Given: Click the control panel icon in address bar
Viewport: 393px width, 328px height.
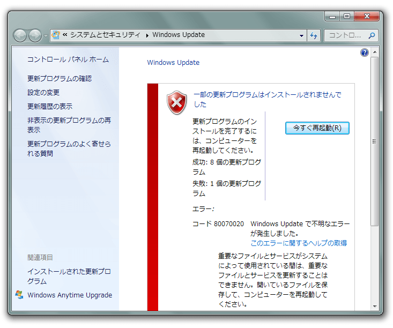Looking at the screenshot, I should [x=56, y=35].
